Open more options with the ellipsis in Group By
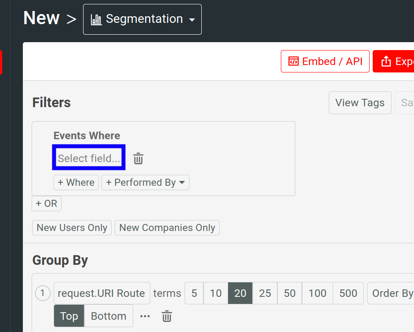 [x=145, y=316]
